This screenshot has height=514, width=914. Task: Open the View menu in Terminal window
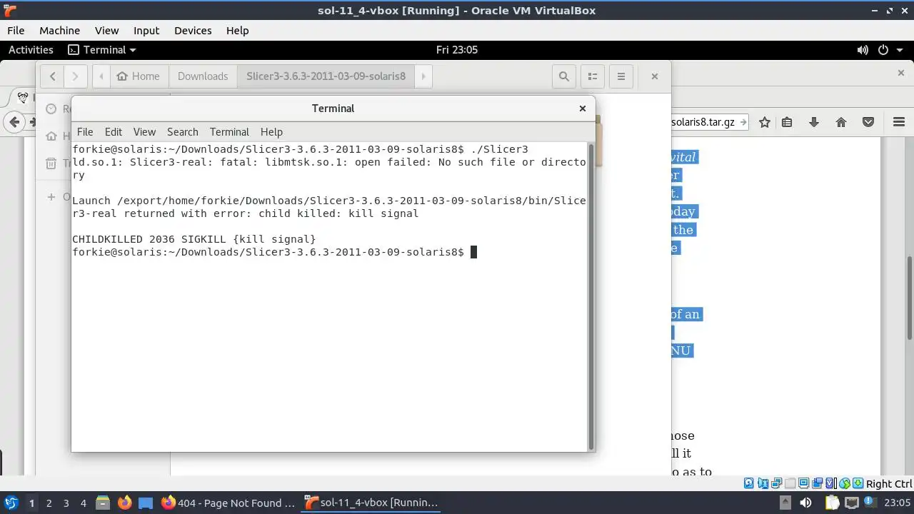tap(144, 132)
